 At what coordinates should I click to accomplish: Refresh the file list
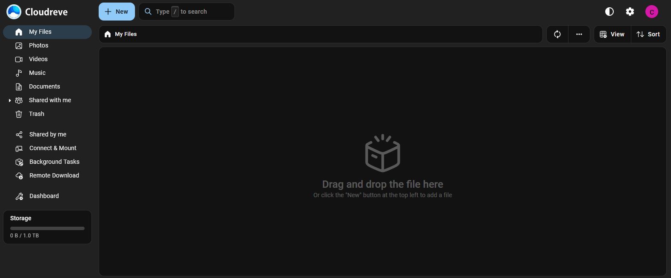point(557,34)
